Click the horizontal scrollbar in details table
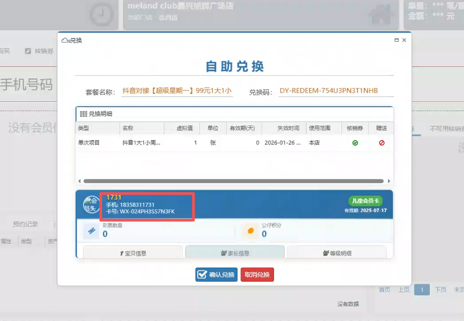Image resolution: width=464 pixels, height=321 pixels. tap(233, 181)
